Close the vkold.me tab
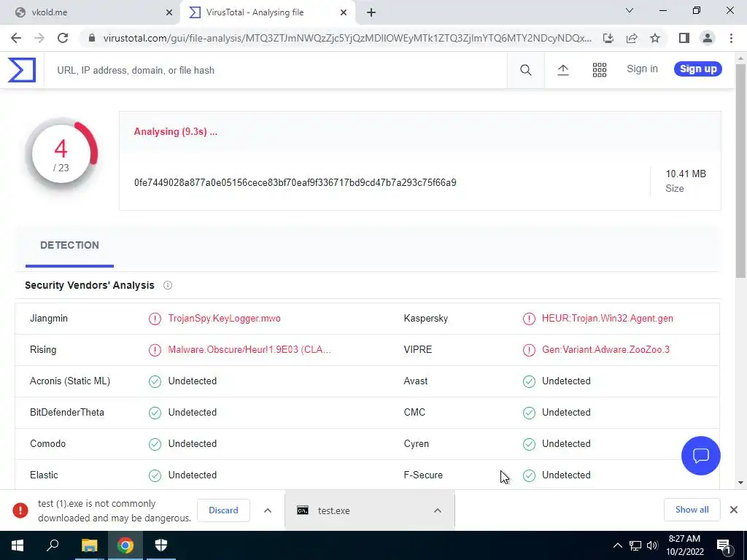The width and height of the screenshot is (747, 560). (169, 12)
